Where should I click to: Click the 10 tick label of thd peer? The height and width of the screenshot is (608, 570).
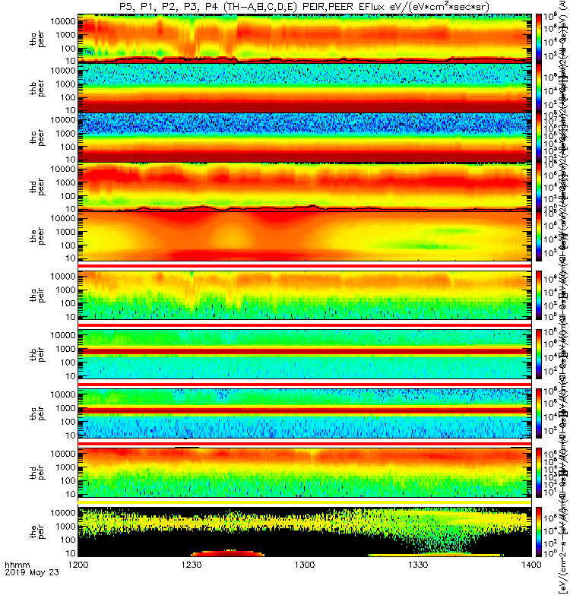point(71,209)
